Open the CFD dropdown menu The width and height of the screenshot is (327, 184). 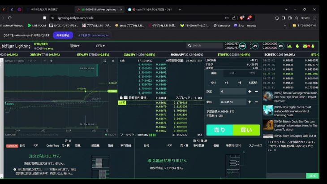pos(100,46)
